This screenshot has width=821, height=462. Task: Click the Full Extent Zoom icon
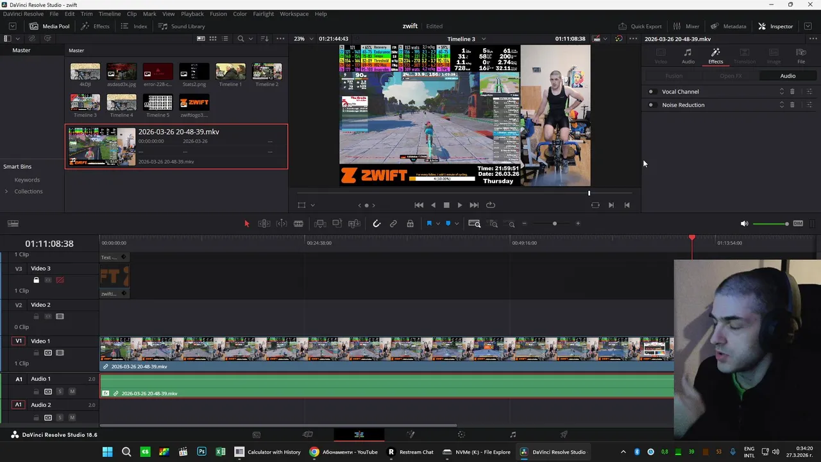pyautogui.click(x=475, y=223)
